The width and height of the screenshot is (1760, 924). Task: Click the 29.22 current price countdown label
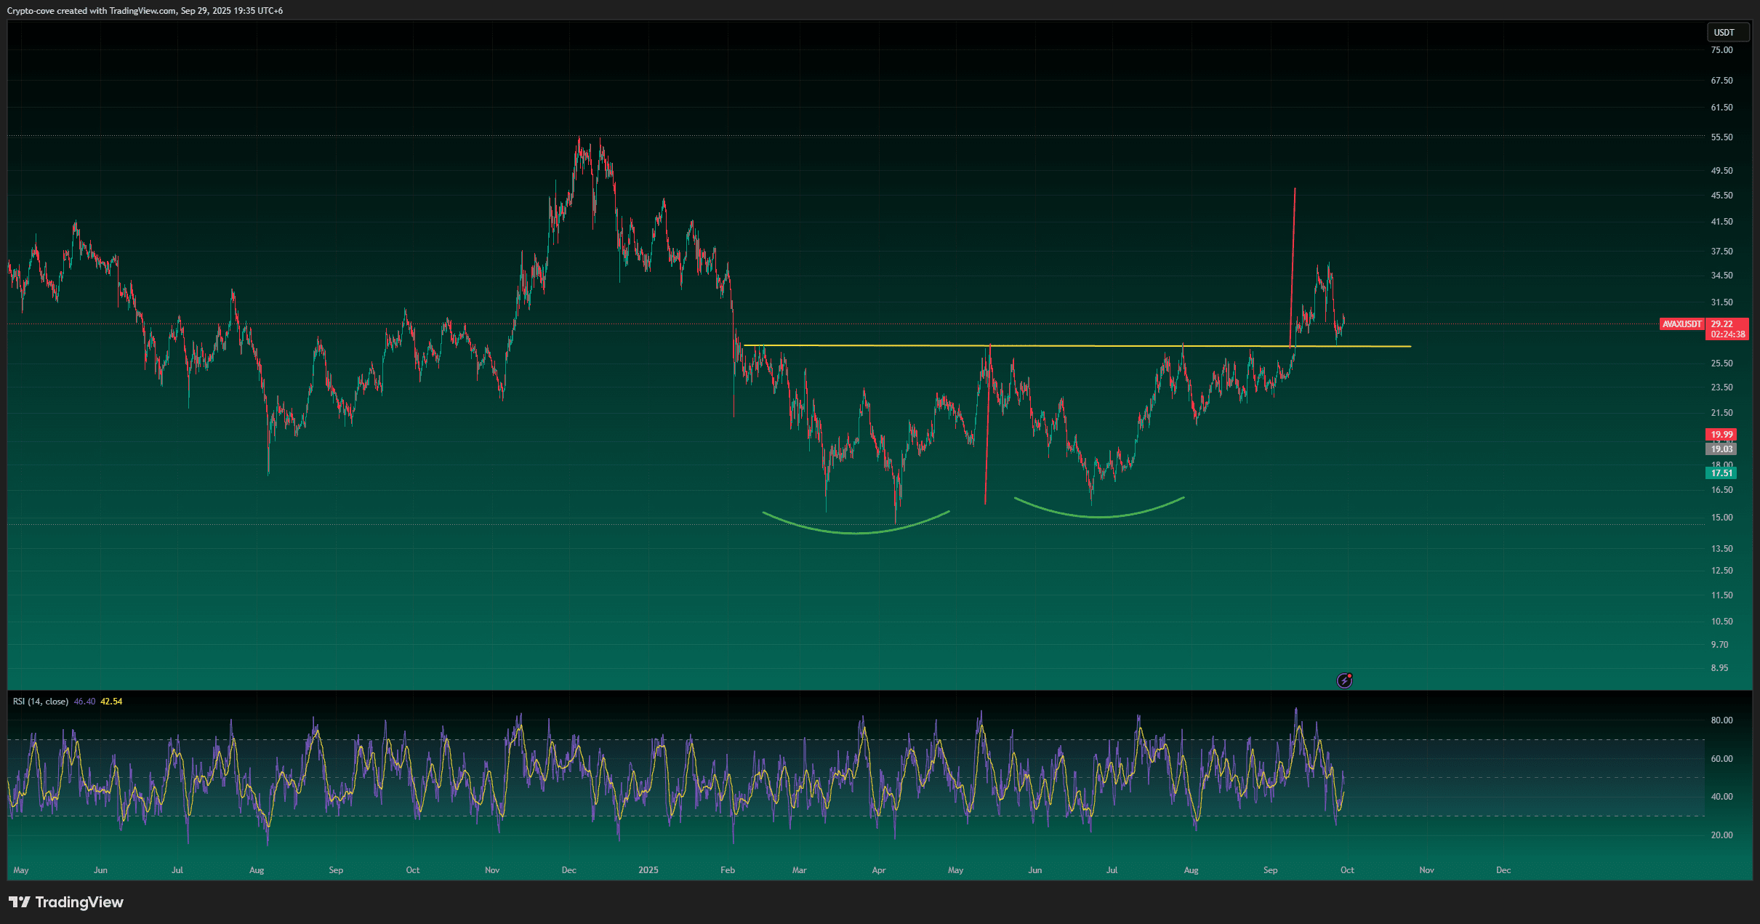coord(1727,329)
